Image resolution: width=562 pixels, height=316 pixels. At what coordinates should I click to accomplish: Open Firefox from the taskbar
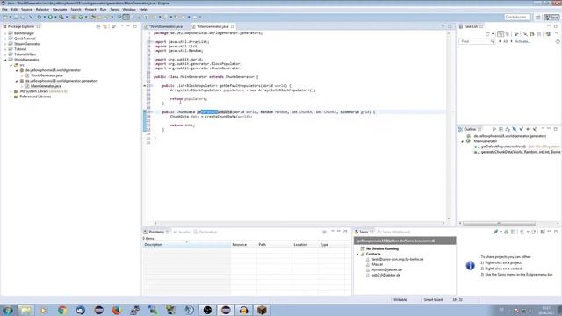[x=117, y=310]
